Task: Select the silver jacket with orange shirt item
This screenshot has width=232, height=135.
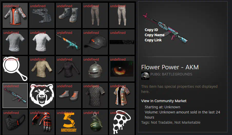Action: point(15,15)
